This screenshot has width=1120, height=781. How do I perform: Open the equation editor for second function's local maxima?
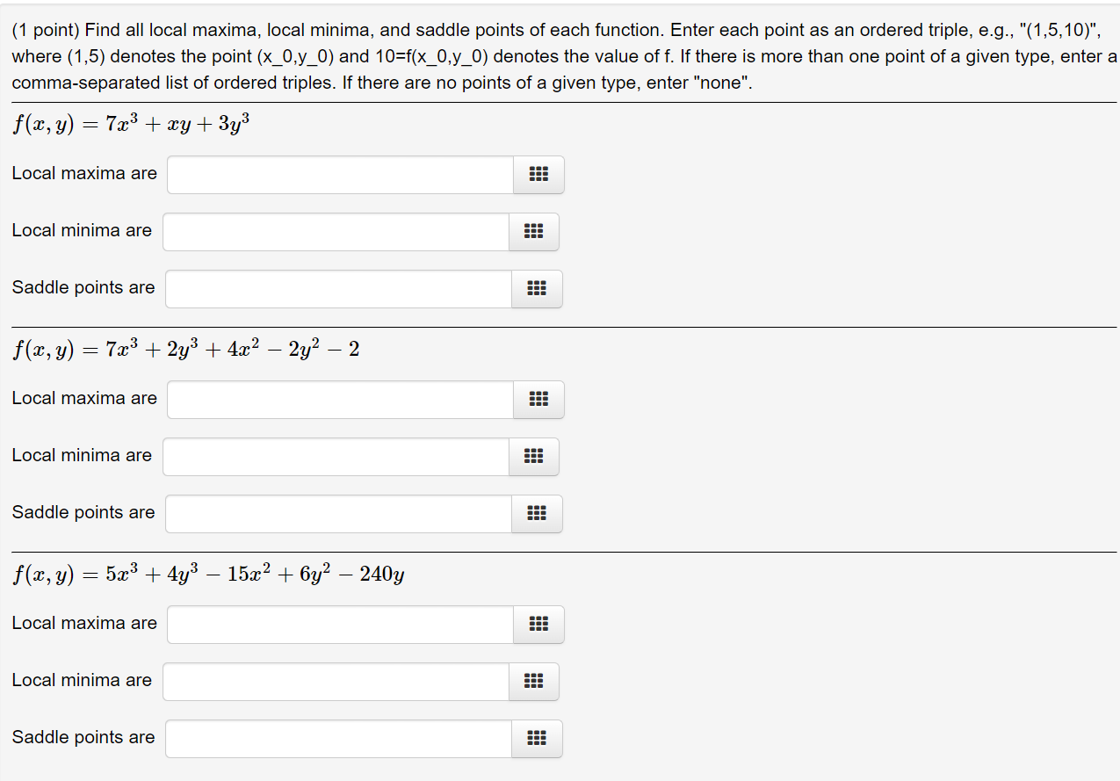point(538,399)
